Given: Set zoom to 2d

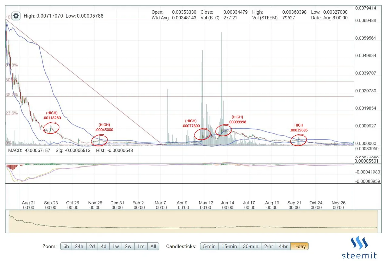Looking at the screenshot, I should tap(92, 246).
